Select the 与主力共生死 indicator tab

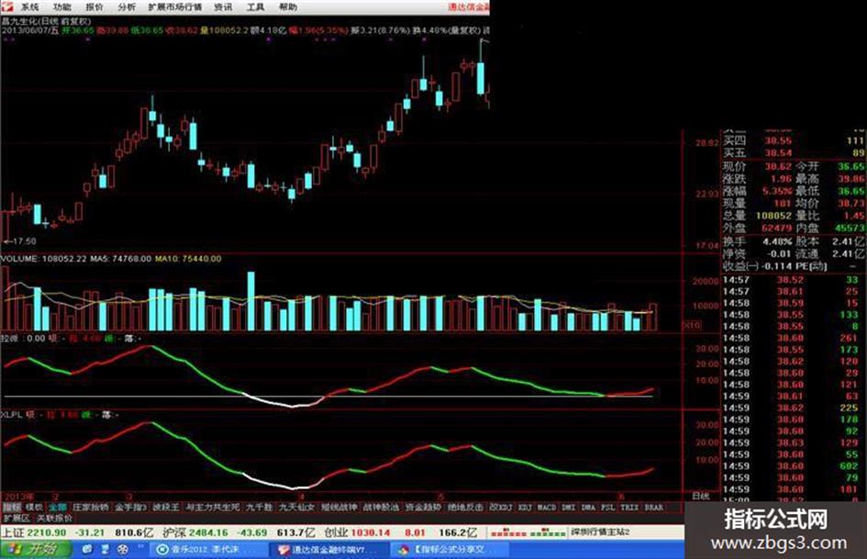point(212,507)
